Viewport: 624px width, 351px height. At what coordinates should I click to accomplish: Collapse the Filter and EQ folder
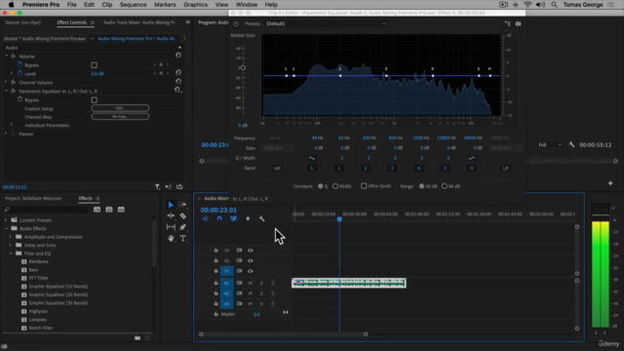pyautogui.click(x=11, y=253)
